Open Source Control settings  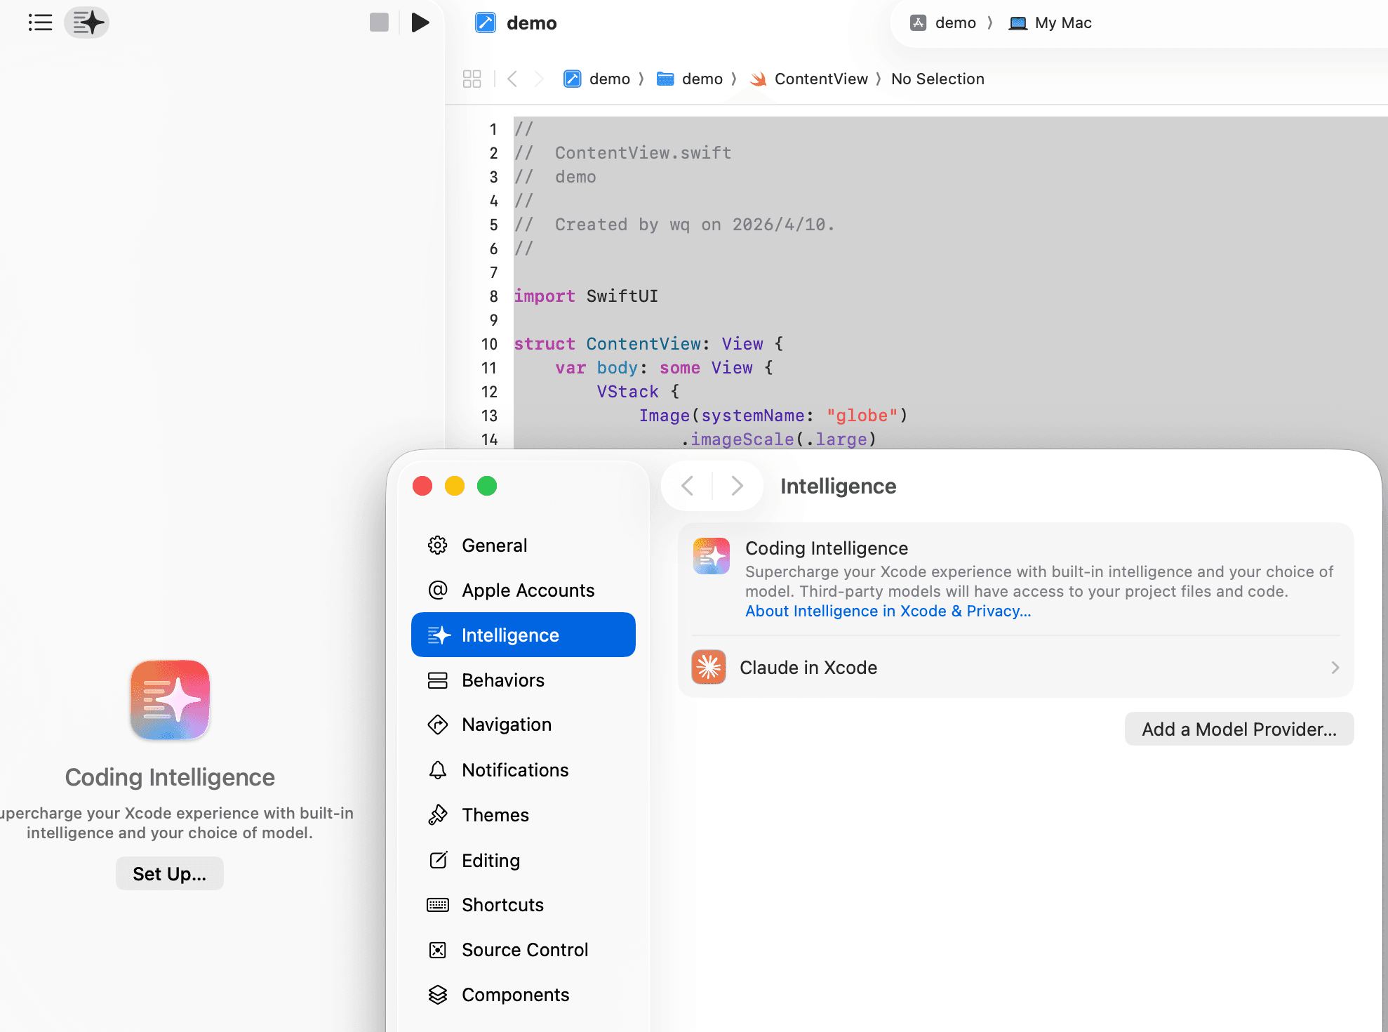tap(524, 950)
